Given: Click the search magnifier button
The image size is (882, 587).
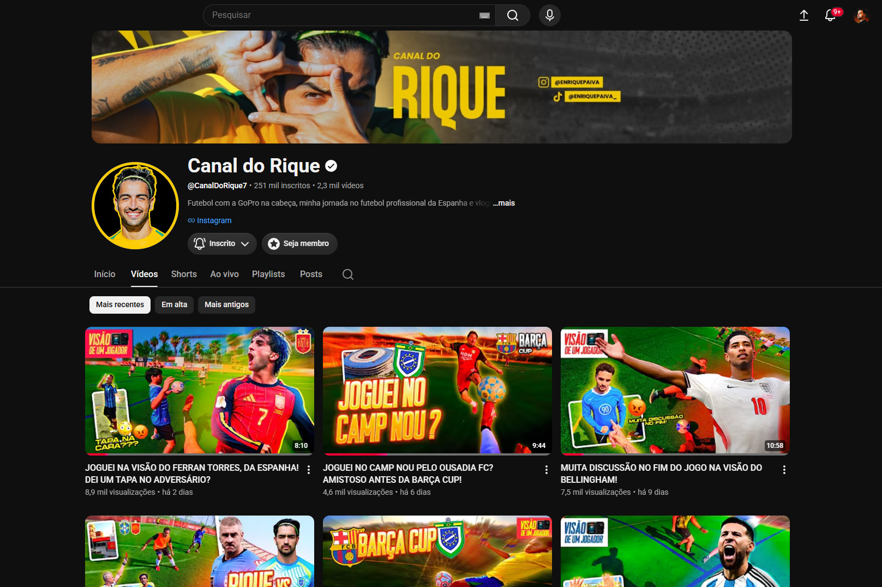Looking at the screenshot, I should click(x=513, y=15).
